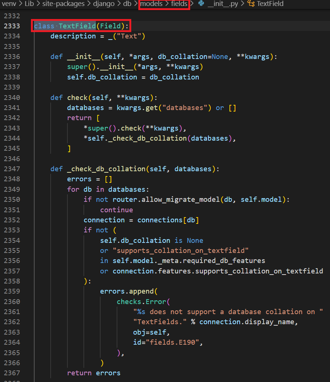Click the 'connection.display_name' expression
Screen dimensions: 330x382
pos(247,322)
